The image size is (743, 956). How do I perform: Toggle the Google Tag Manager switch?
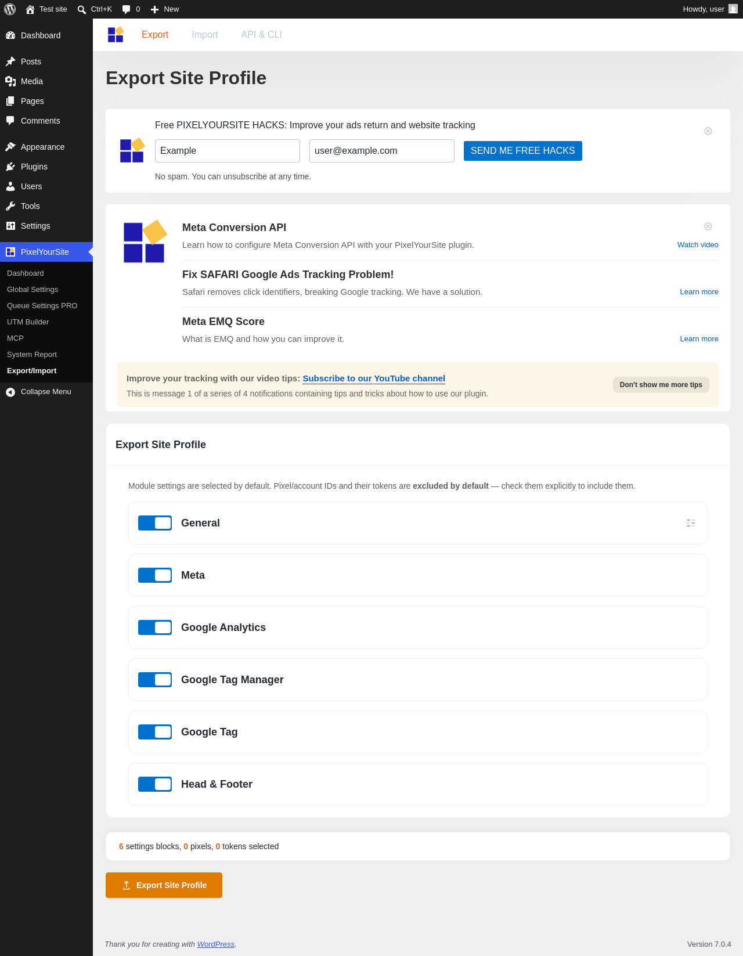tap(155, 680)
